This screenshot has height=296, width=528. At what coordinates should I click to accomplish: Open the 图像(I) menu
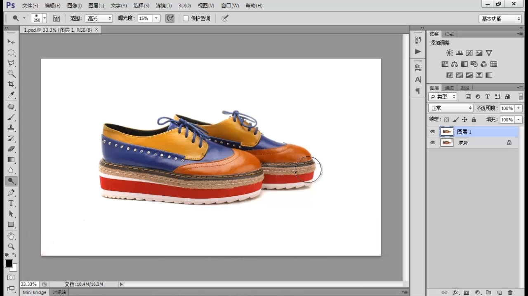pos(74,6)
